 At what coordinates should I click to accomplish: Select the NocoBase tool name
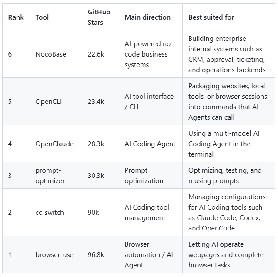[51, 54]
